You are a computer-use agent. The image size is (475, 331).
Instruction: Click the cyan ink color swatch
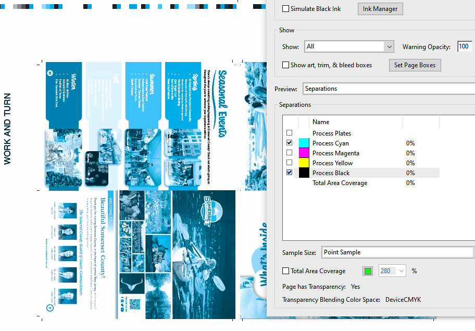click(304, 143)
